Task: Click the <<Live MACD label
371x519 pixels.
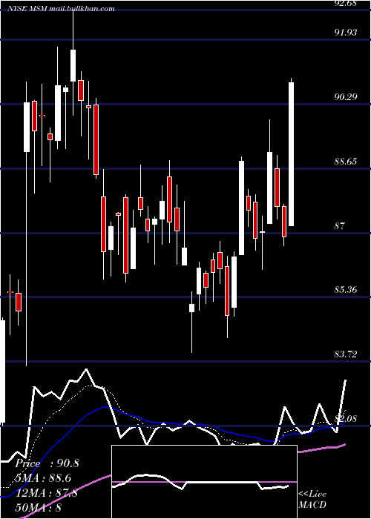Action: click(312, 500)
